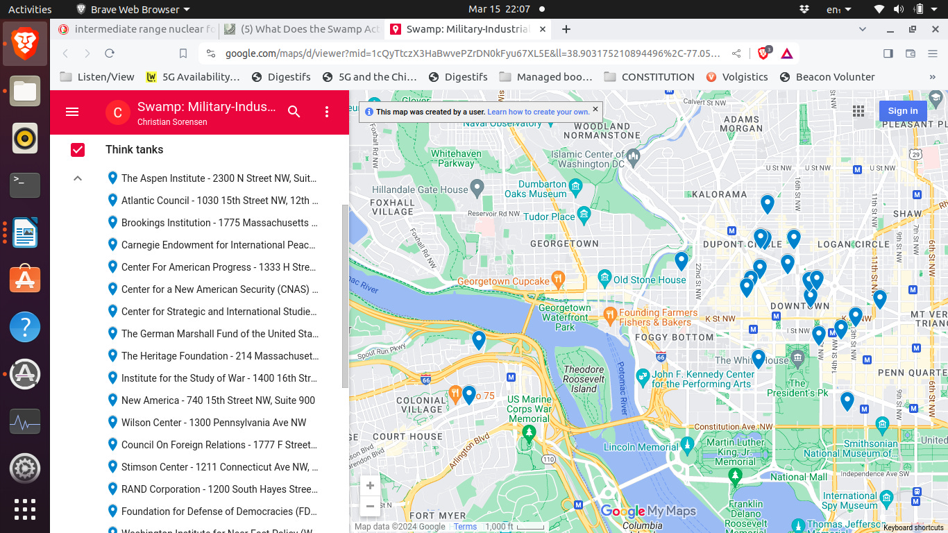The width and height of the screenshot is (948, 533).
Task: Open Learn how to create your own link
Action: [539, 112]
